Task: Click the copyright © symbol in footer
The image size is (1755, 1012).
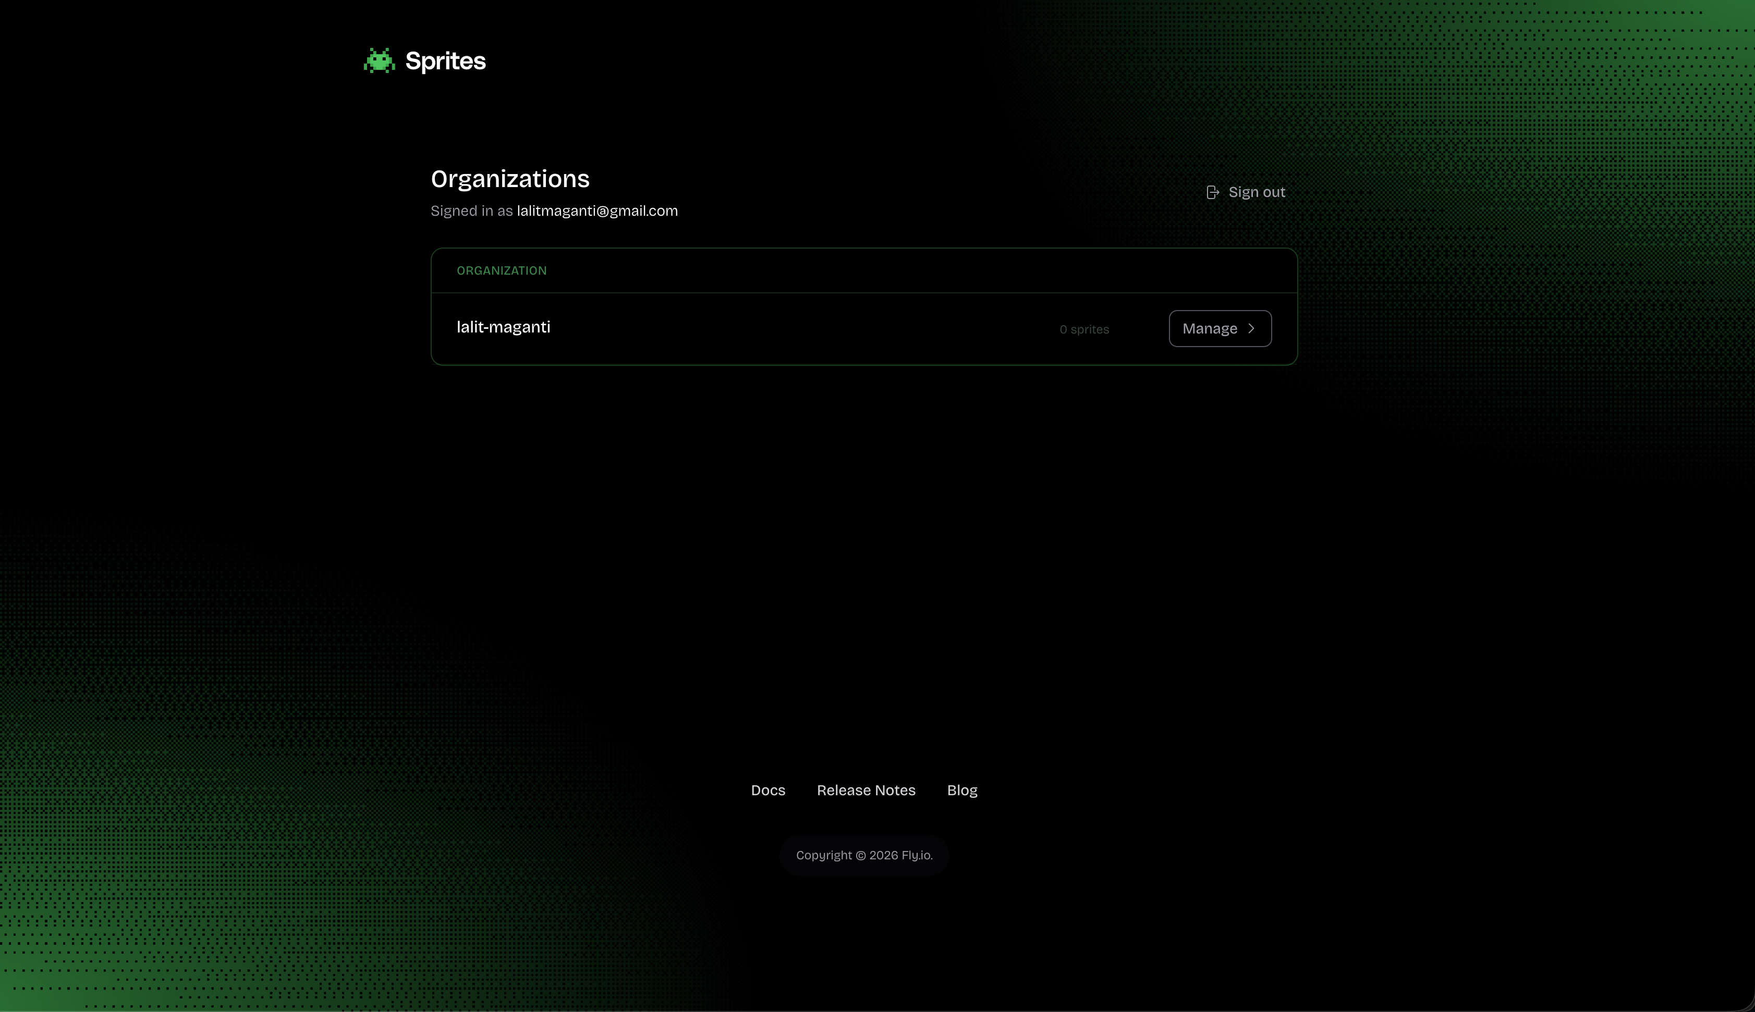Action: (860, 856)
